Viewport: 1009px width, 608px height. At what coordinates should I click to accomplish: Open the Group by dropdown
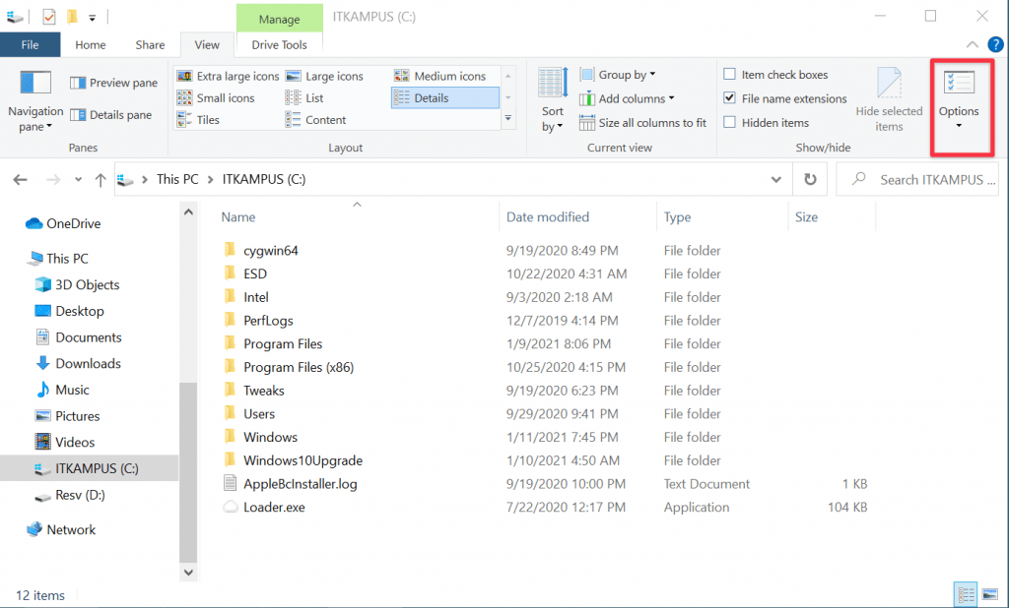[x=618, y=75]
